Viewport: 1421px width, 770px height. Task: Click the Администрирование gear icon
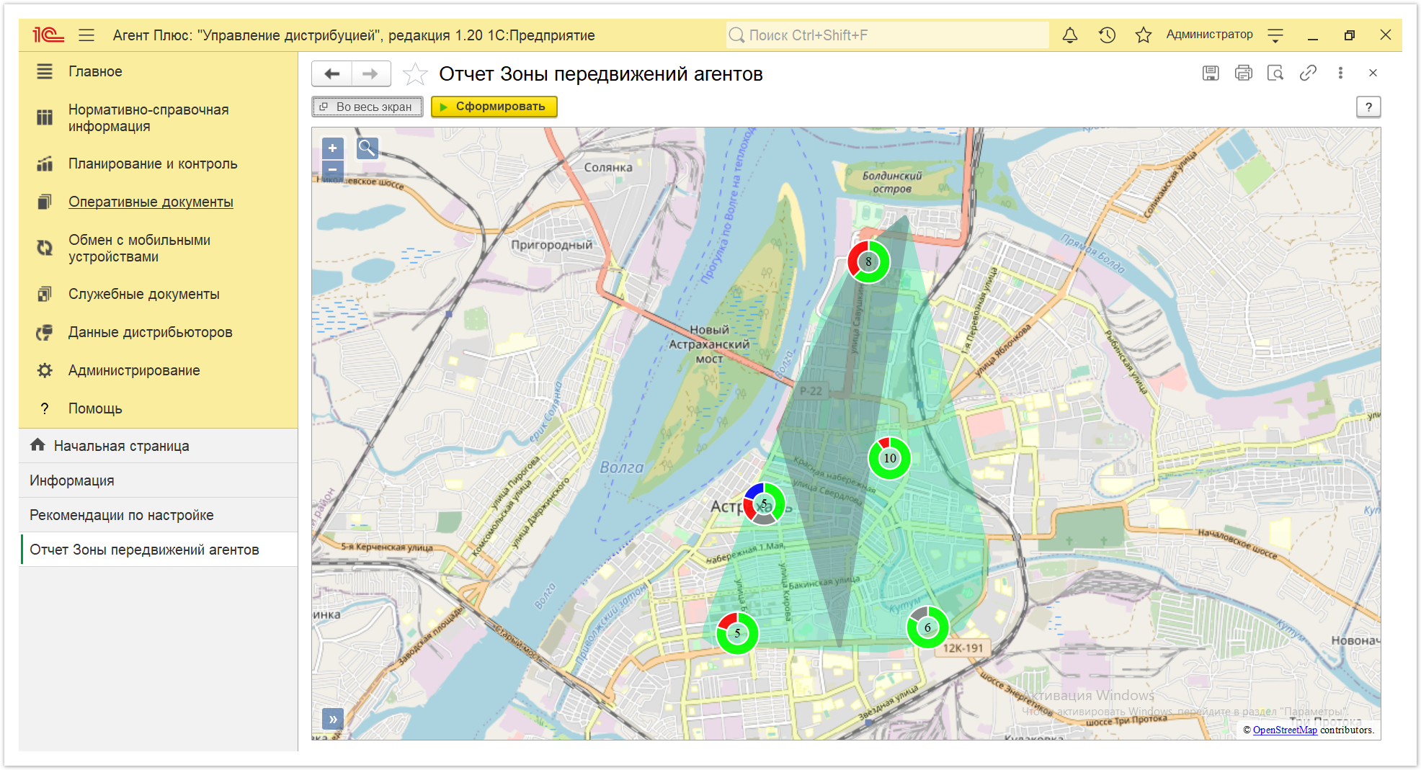coord(45,370)
